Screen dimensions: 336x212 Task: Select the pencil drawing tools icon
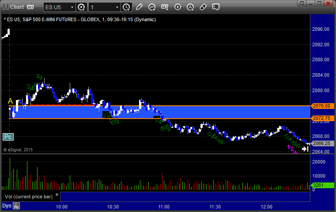[x=139, y=7]
